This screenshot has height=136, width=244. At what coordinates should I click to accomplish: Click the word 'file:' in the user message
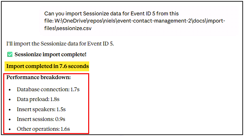click(x=50, y=21)
